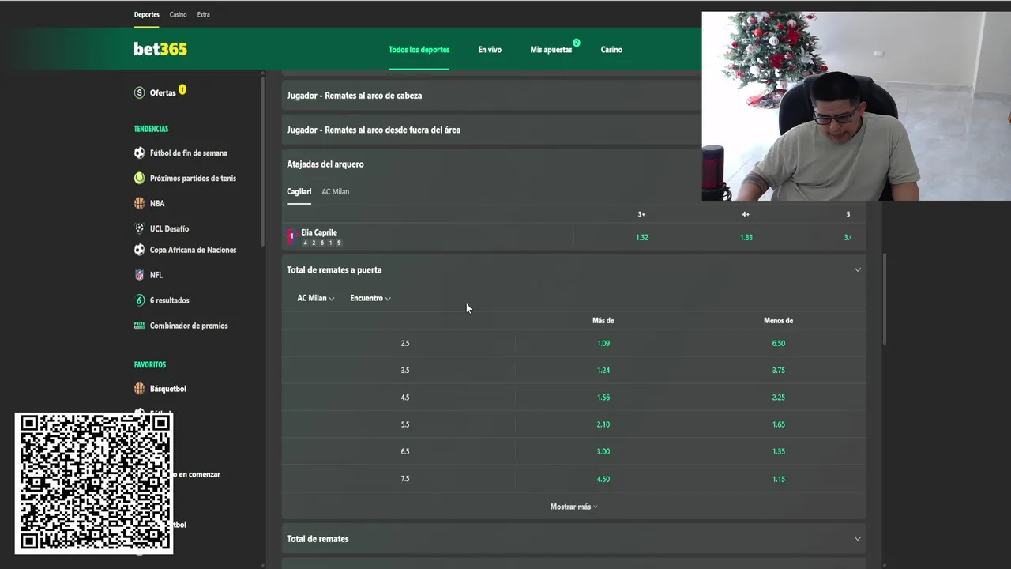The height and width of the screenshot is (569, 1011).
Task: Open Combinador de premios link
Action: click(189, 326)
